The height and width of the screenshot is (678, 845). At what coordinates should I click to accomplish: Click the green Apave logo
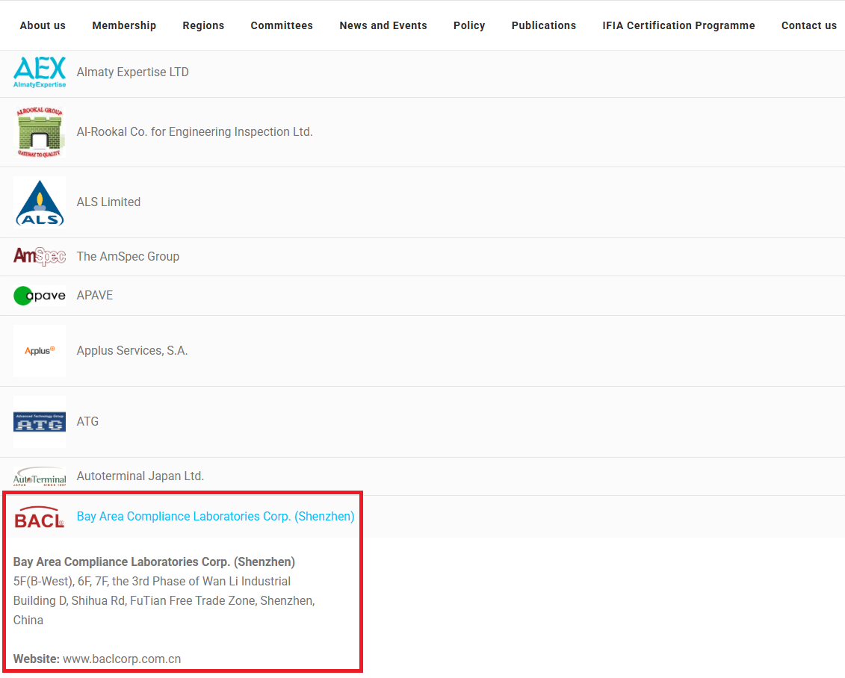pos(40,296)
